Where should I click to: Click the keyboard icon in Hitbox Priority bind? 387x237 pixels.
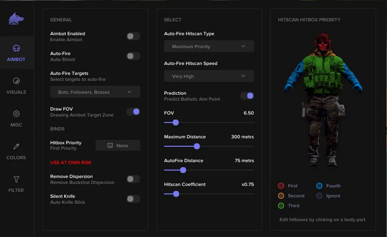click(x=110, y=146)
